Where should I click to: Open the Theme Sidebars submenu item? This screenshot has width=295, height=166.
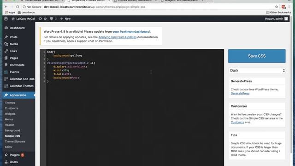pos(15,142)
